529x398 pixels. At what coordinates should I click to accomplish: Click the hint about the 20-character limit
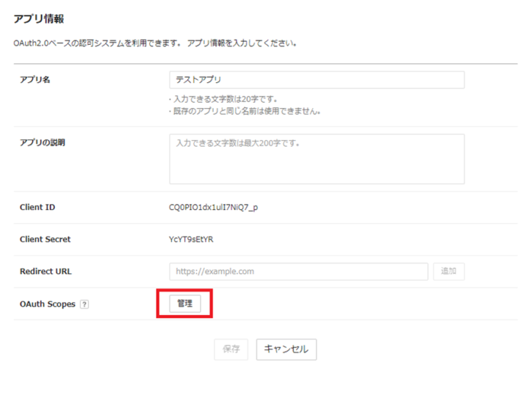coord(225,99)
